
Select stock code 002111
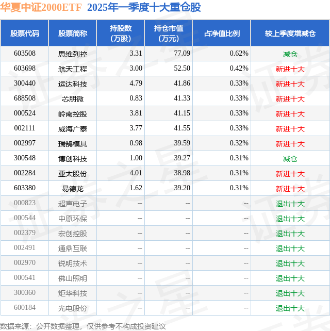tap(25, 128)
